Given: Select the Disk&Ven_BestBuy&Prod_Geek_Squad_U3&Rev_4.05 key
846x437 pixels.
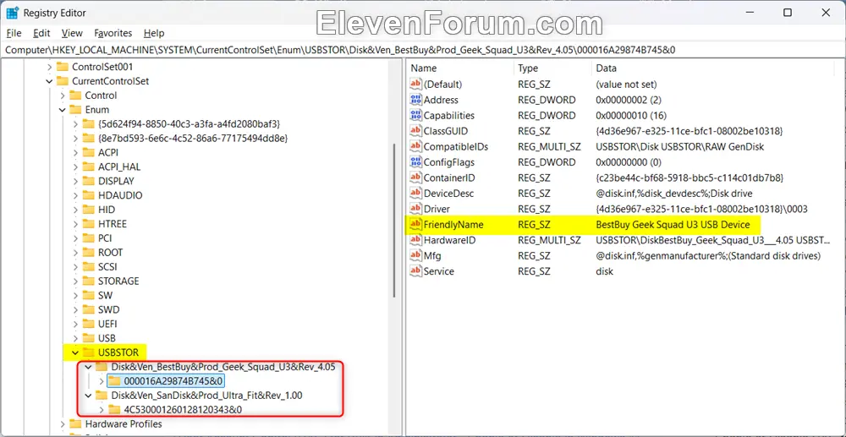Looking at the screenshot, I should [223, 367].
